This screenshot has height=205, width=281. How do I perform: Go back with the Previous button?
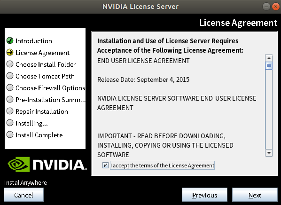click(204, 195)
